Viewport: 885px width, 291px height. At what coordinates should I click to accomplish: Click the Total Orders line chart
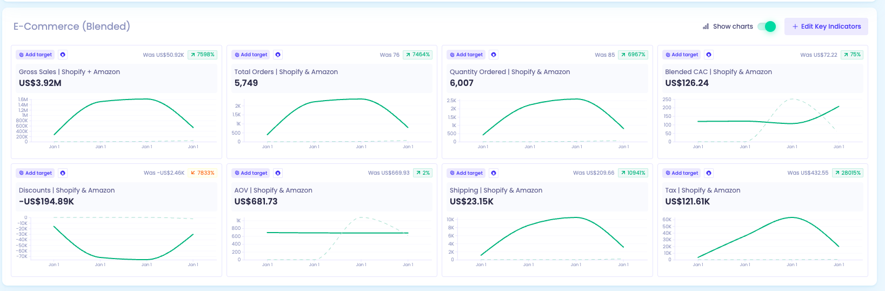point(331,123)
